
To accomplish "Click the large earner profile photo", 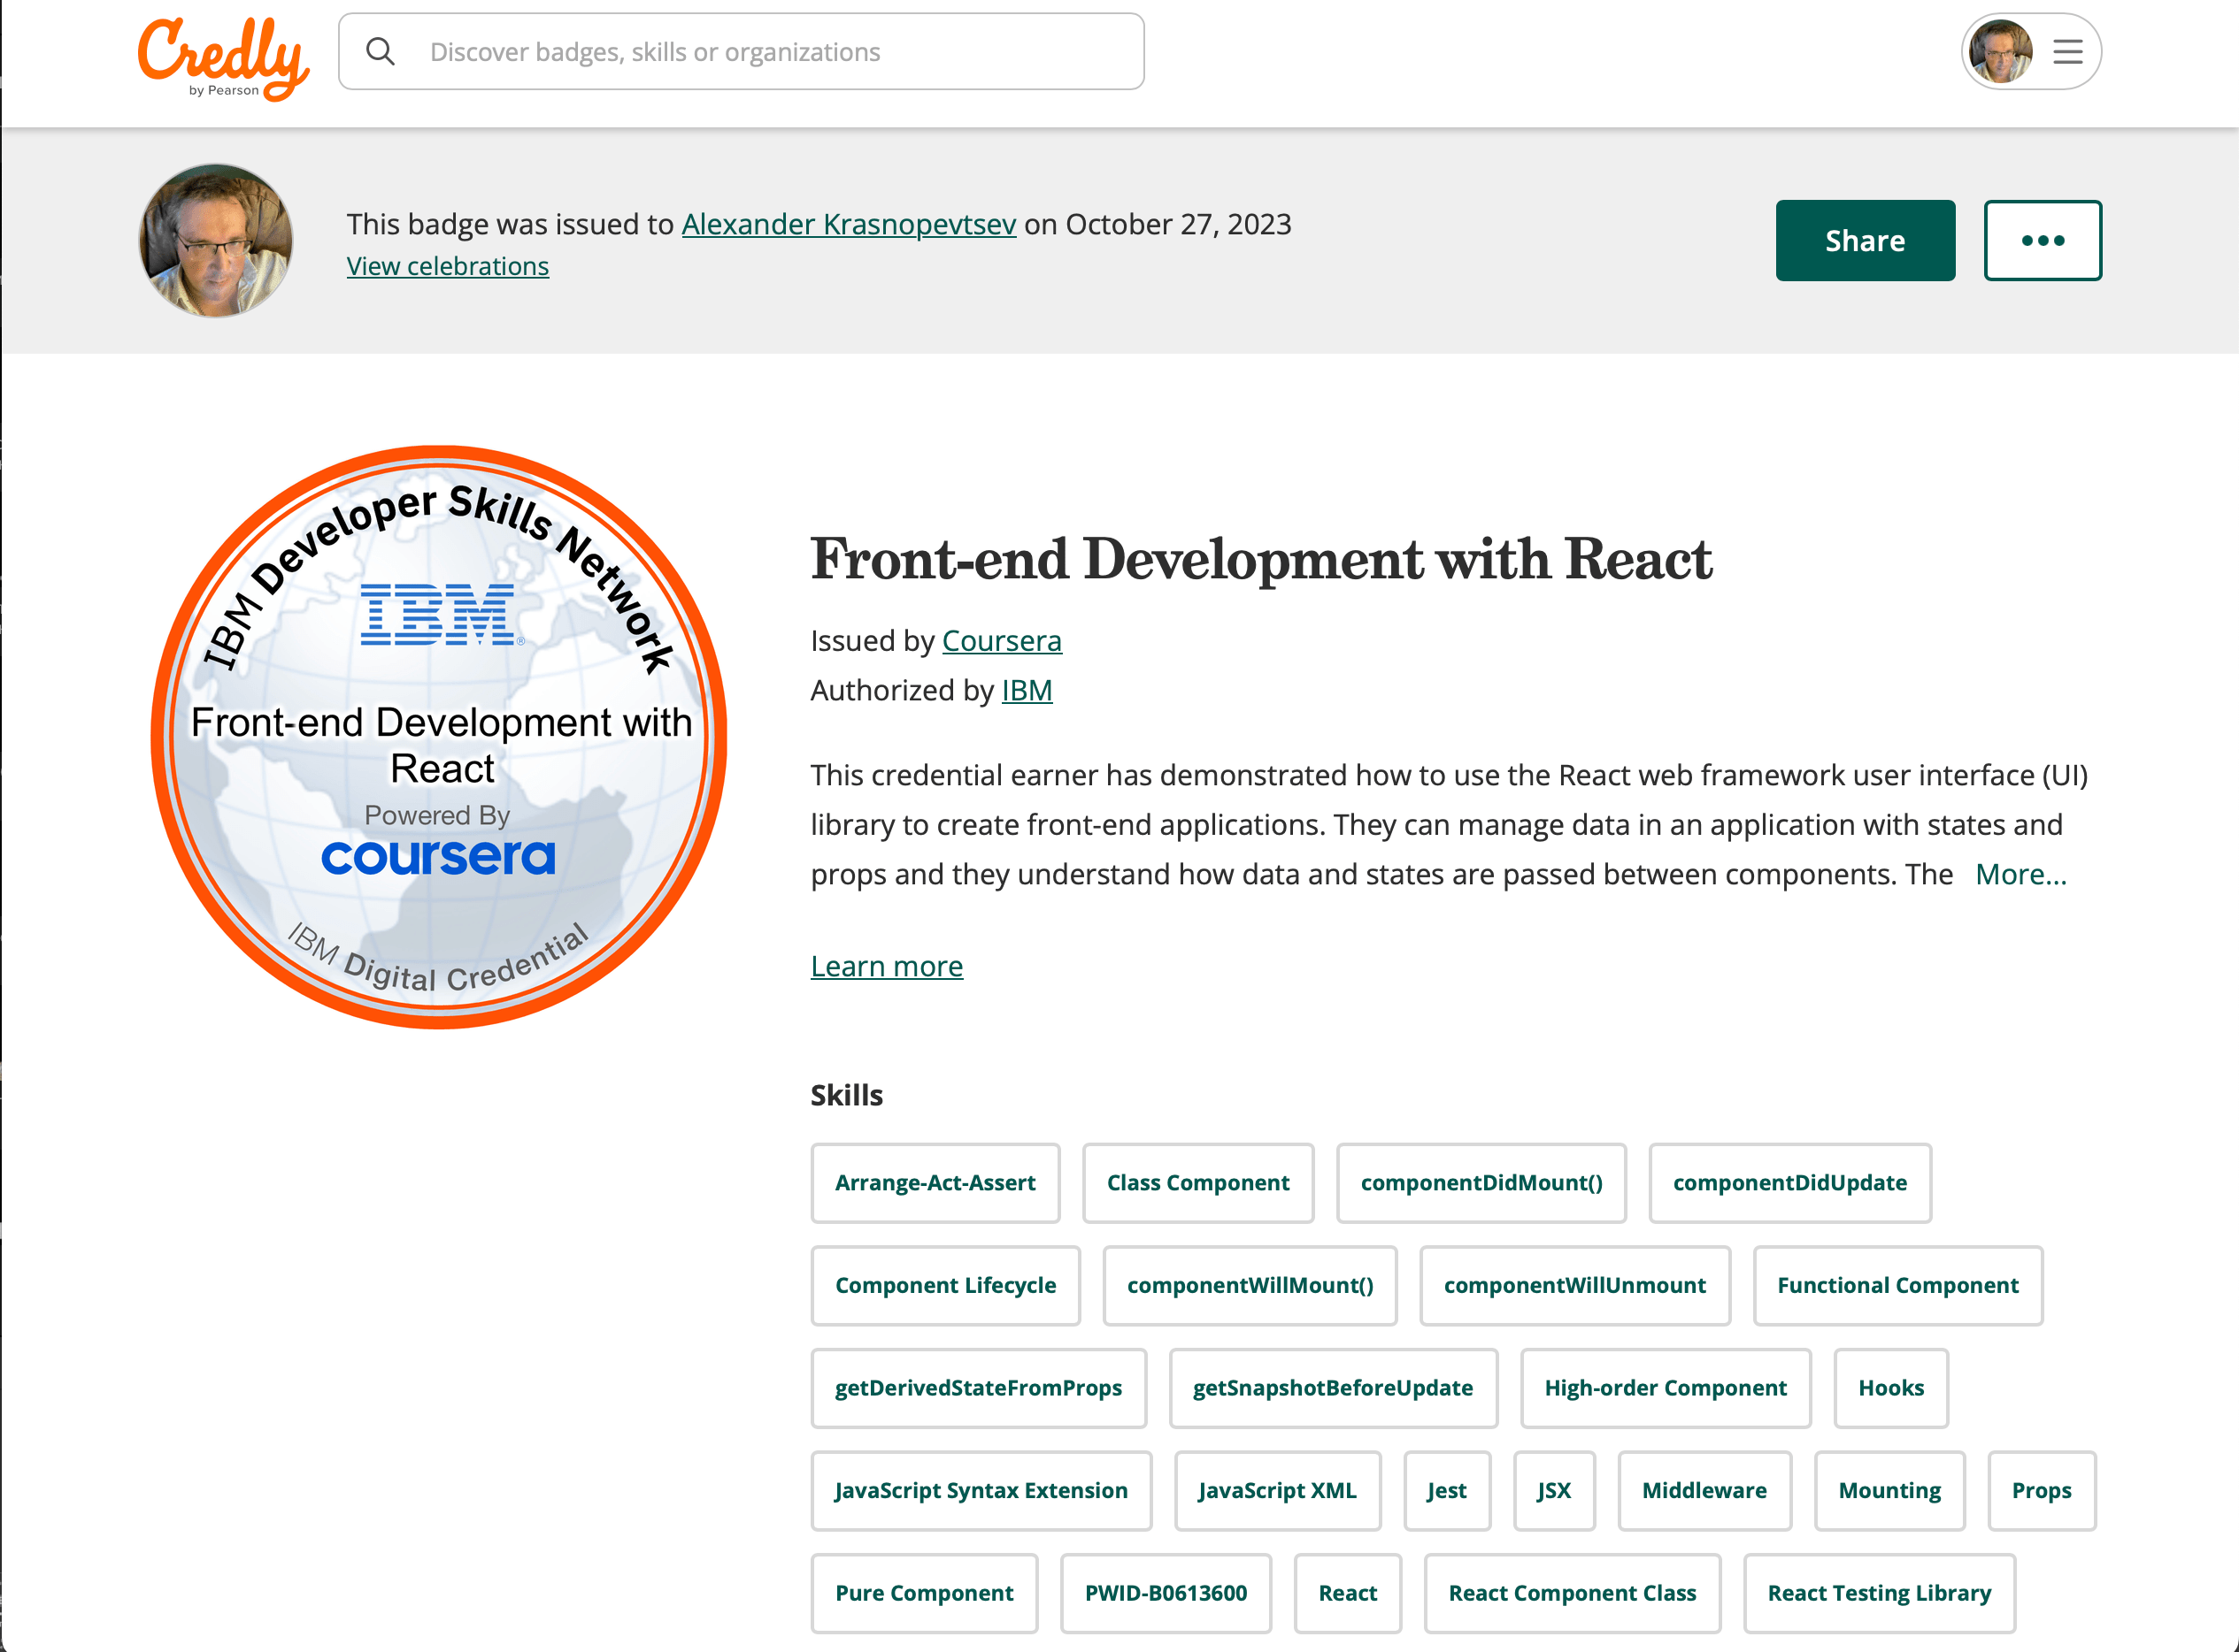I will coord(215,241).
